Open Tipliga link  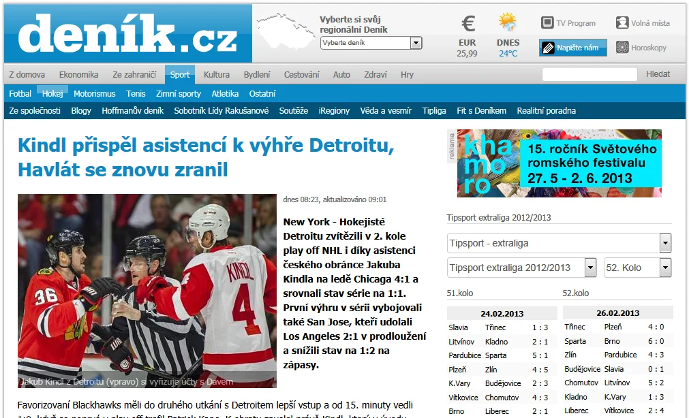click(x=434, y=110)
